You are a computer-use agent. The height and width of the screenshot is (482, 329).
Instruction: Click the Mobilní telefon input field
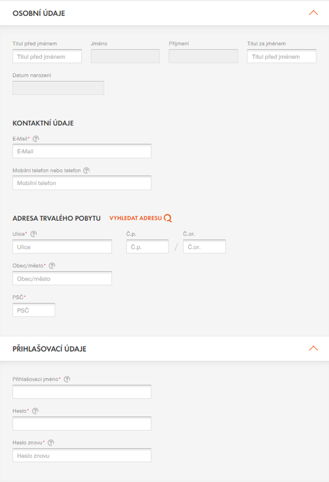coord(82,183)
